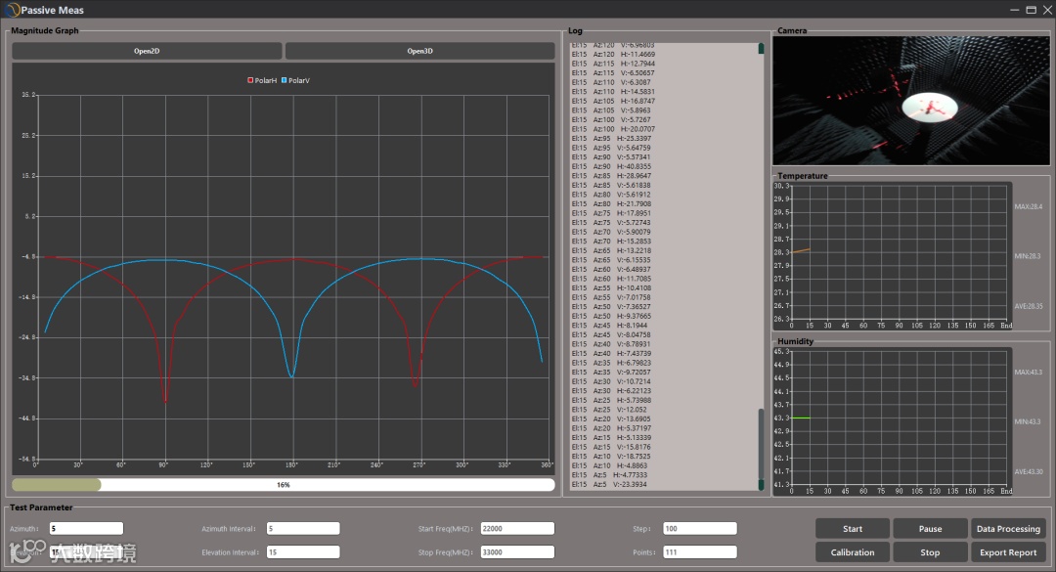The width and height of the screenshot is (1056, 572).
Task: Stop the current test
Action: pos(930,552)
